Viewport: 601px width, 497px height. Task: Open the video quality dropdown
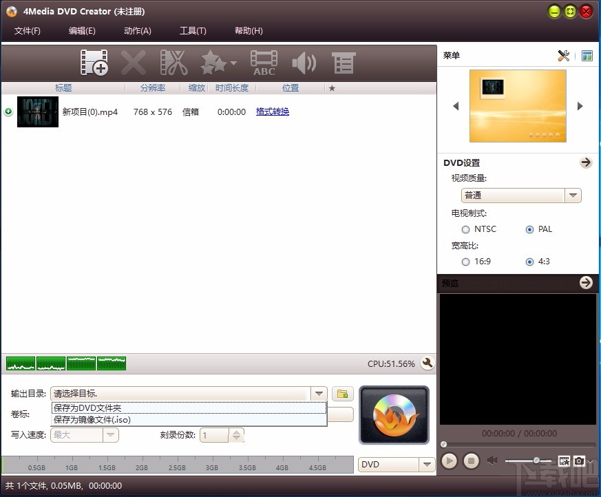click(x=573, y=195)
